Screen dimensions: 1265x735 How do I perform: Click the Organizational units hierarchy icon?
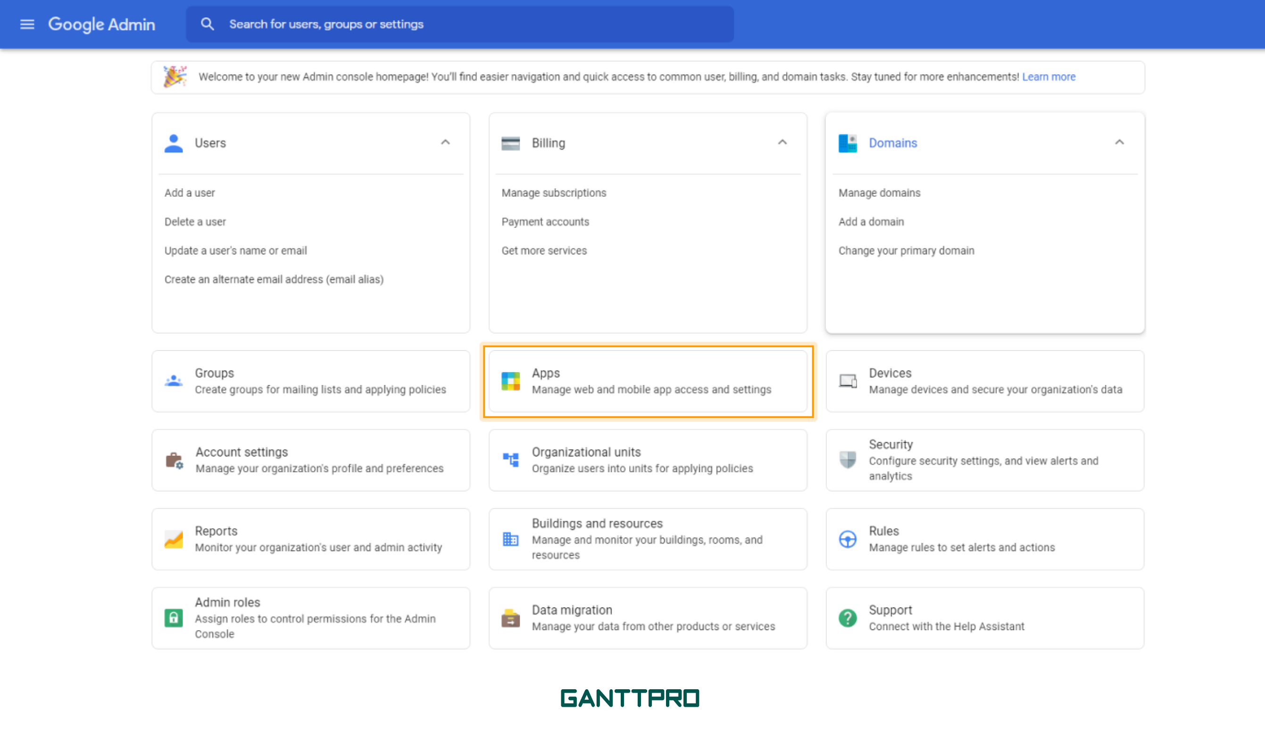[x=510, y=460]
